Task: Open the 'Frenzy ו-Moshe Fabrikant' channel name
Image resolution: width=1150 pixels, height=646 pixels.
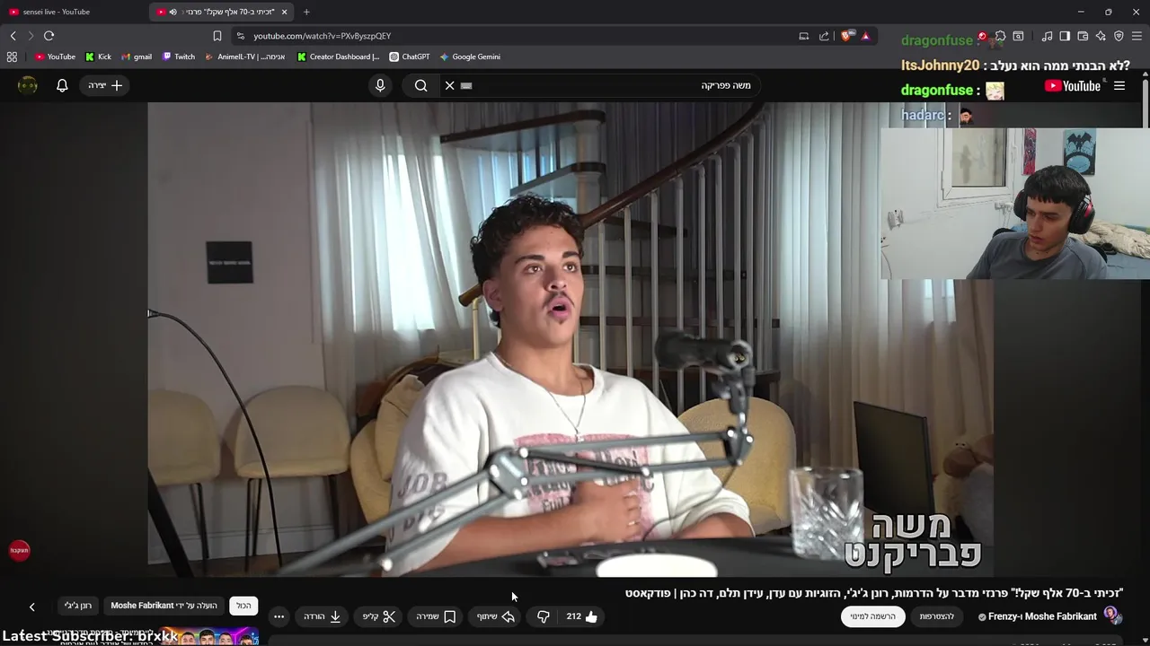Action: click(1042, 616)
